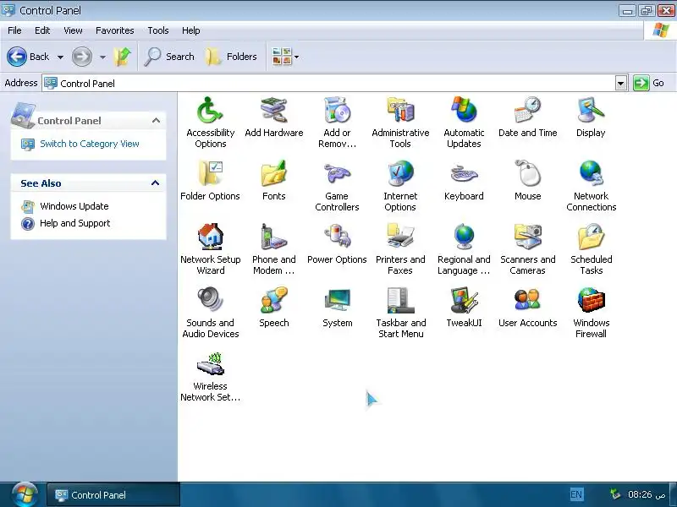The width and height of the screenshot is (677, 507).
Task: Click the taskbar clock 08:26
Action: point(647,494)
